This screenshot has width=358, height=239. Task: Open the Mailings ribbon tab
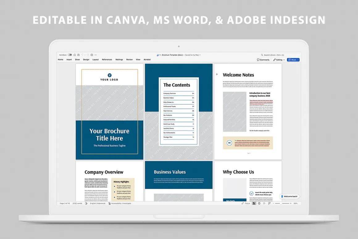[x=119, y=60]
